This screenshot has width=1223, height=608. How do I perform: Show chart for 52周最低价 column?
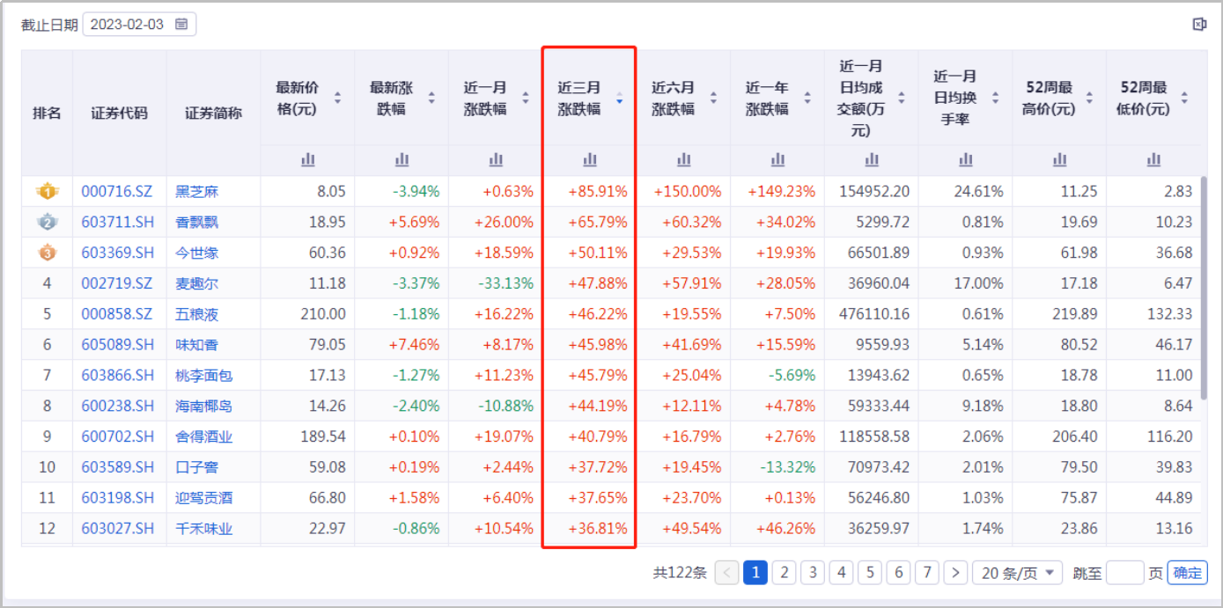[x=1153, y=159]
